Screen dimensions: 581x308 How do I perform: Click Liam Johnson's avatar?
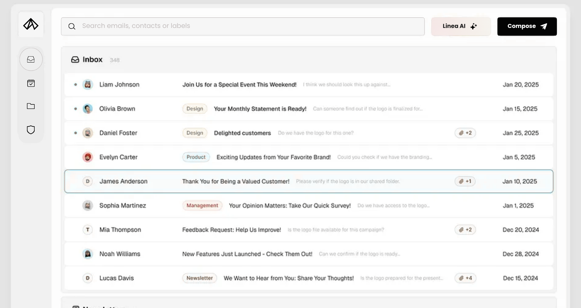pyautogui.click(x=87, y=85)
